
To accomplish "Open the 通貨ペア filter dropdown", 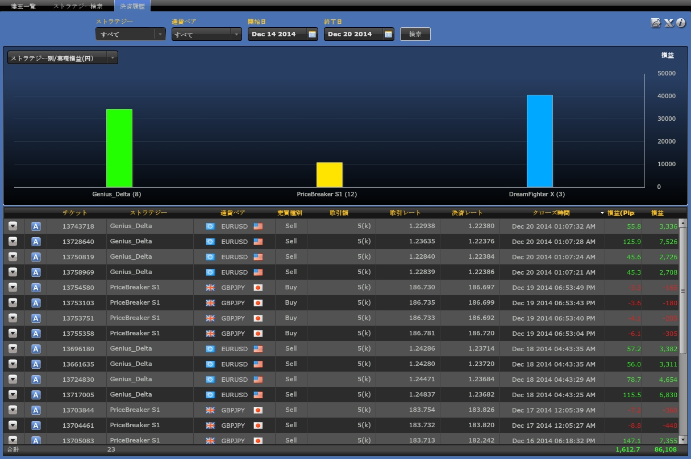I will pyautogui.click(x=207, y=34).
